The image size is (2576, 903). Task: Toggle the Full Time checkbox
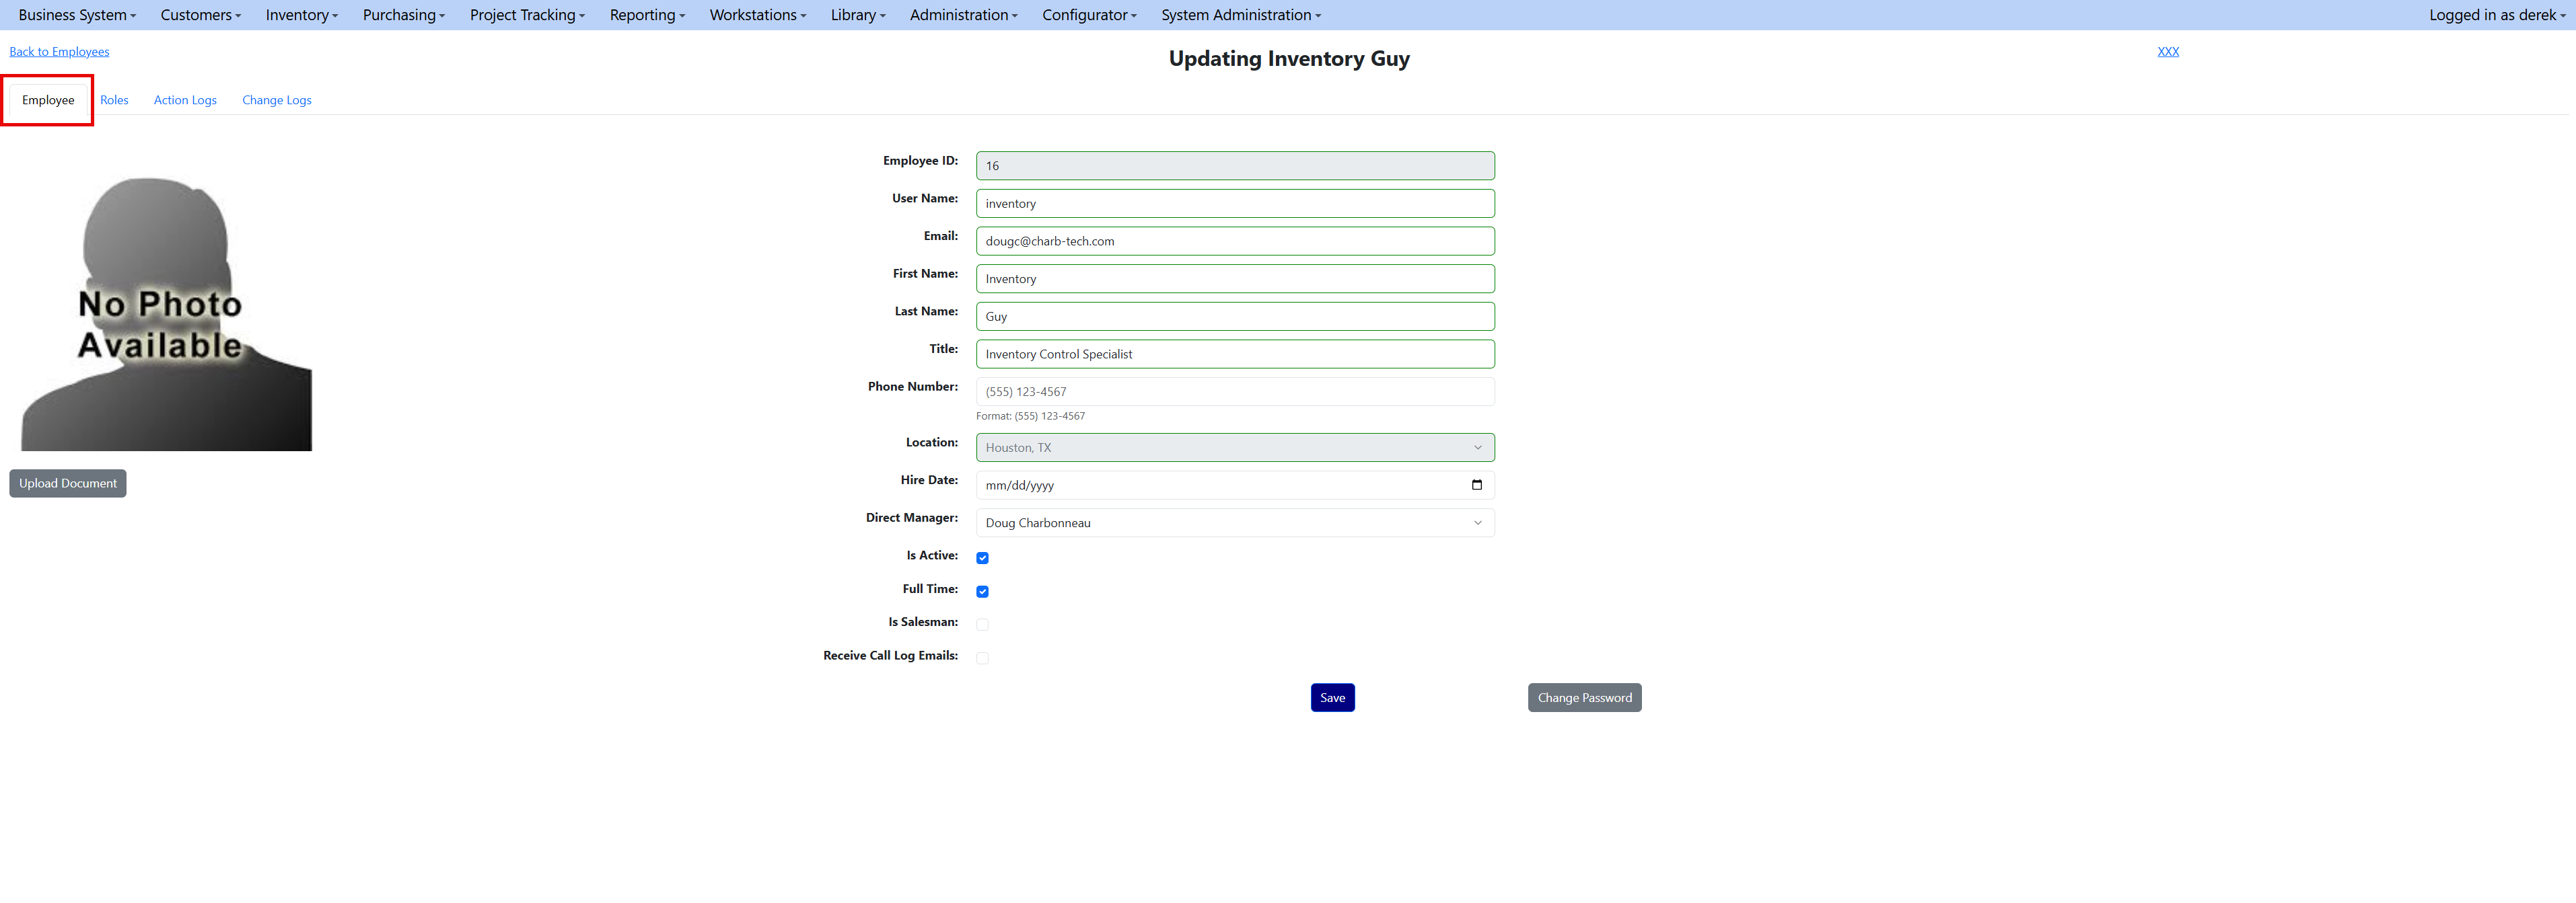tap(982, 591)
